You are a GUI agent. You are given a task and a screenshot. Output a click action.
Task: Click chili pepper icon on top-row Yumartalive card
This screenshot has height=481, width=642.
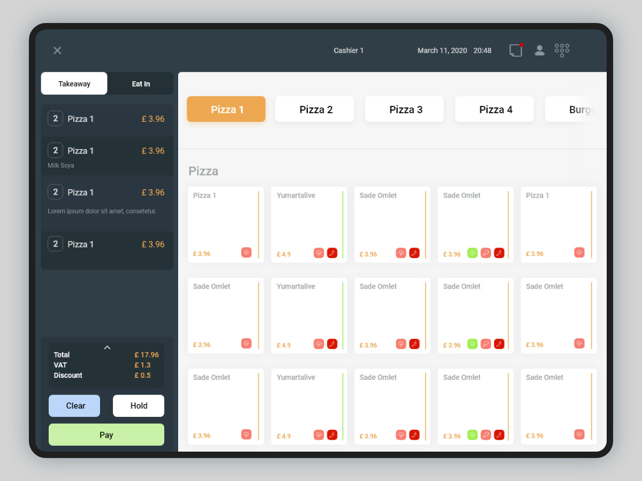click(x=332, y=253)
